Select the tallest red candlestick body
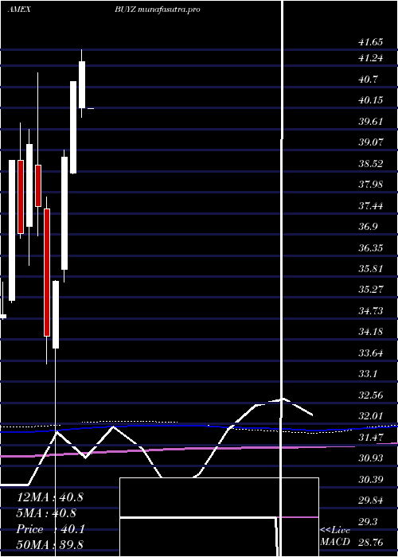 coord(47,272)
